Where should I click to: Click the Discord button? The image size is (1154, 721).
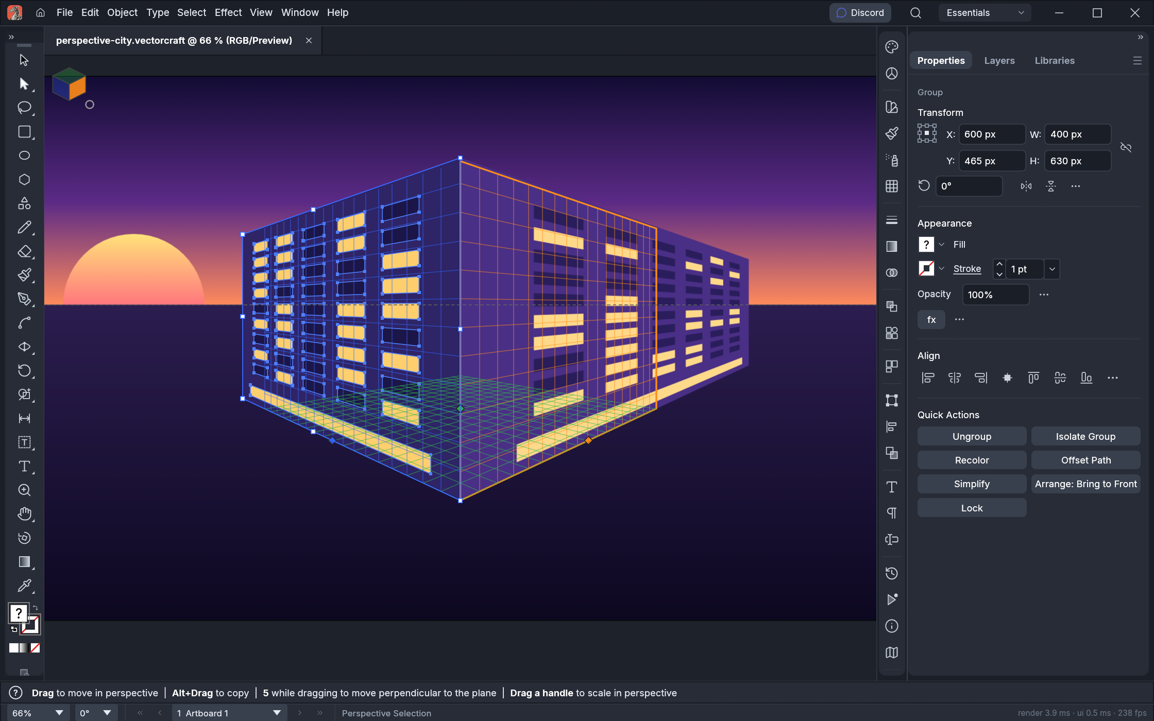tap(860, 13)
